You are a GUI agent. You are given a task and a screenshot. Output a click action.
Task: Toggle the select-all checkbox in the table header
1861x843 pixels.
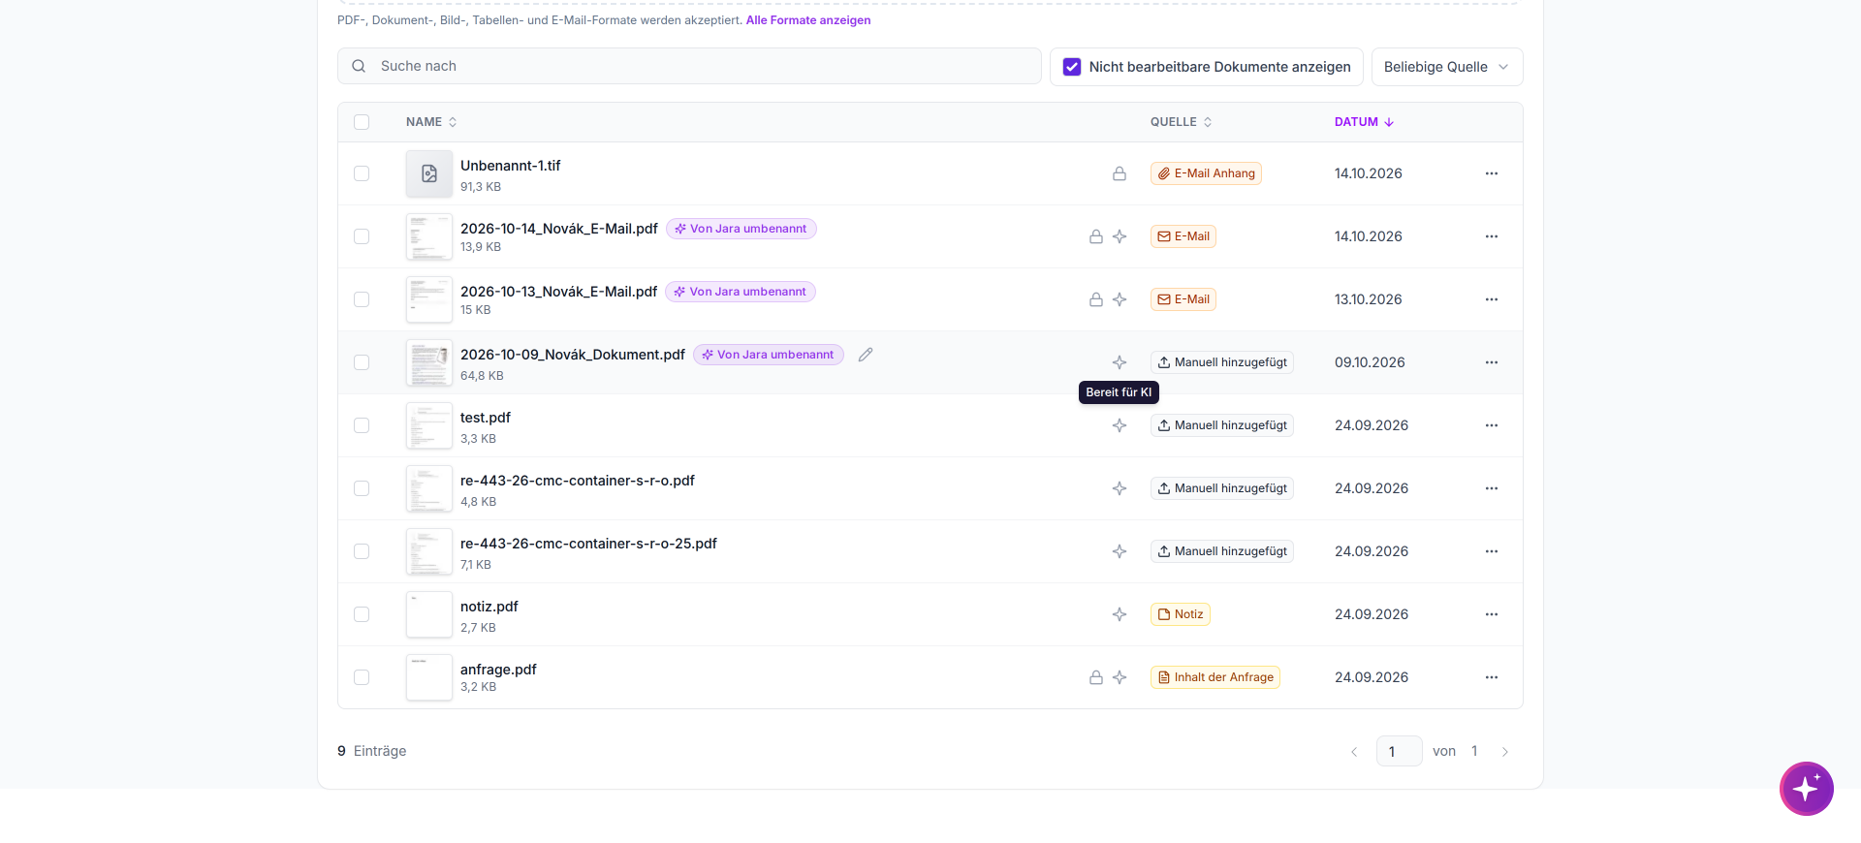click(x=362, y=122)
